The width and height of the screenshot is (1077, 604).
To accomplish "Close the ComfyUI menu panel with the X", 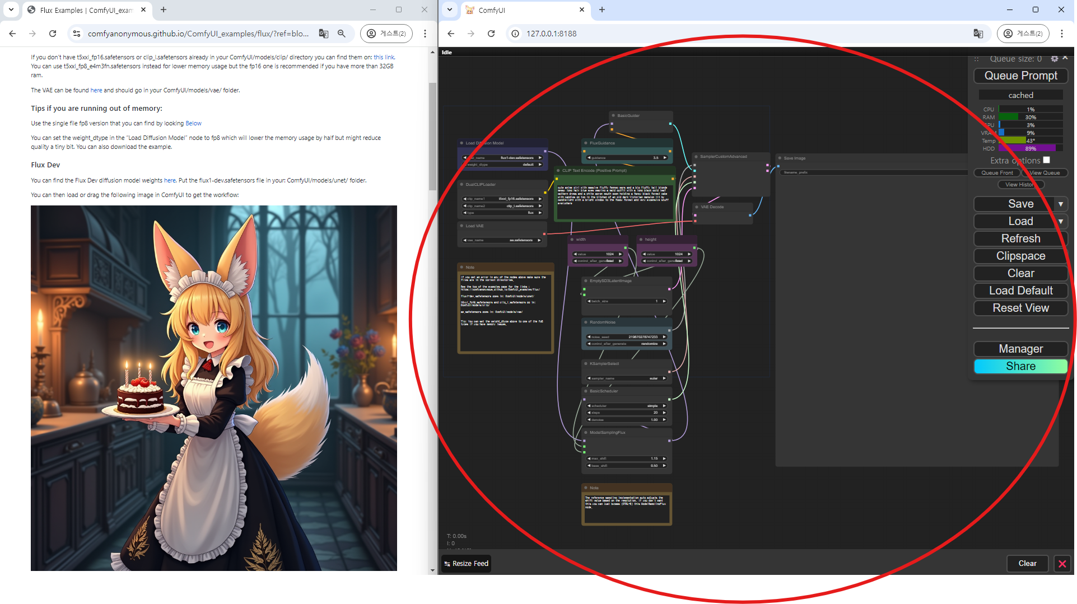I will (x=1065, y=58).
